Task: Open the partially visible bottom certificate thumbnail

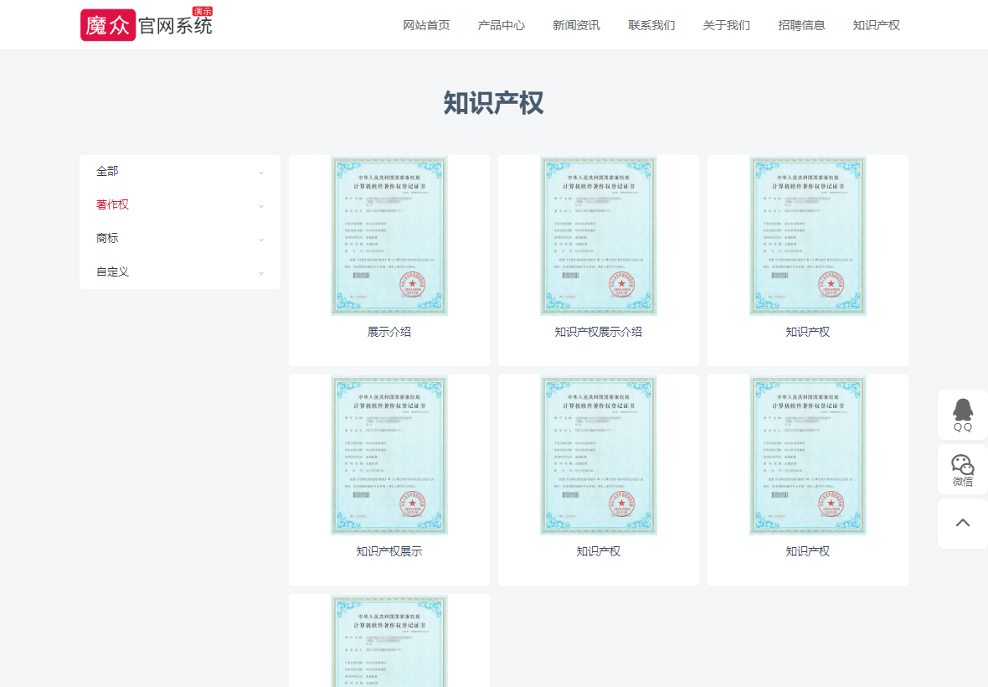Action: coord(389,641)
